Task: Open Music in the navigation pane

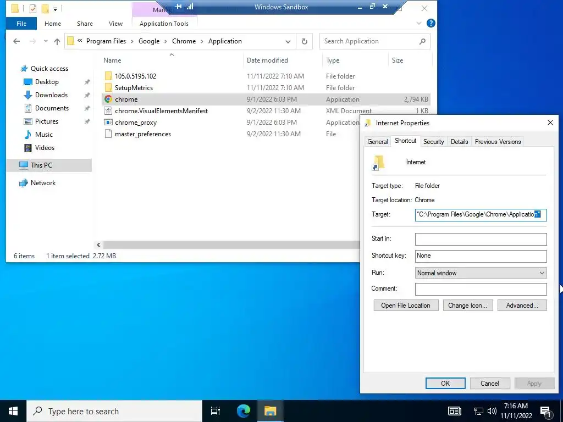Action: click(44, 135)
